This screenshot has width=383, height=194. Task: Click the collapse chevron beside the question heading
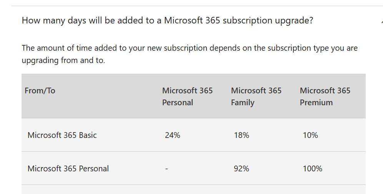(x=382, y=22)
